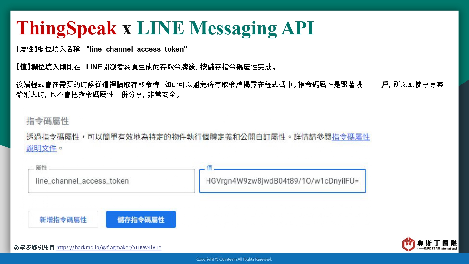Select the 指令碼屬性 section heading

[48, 121]
